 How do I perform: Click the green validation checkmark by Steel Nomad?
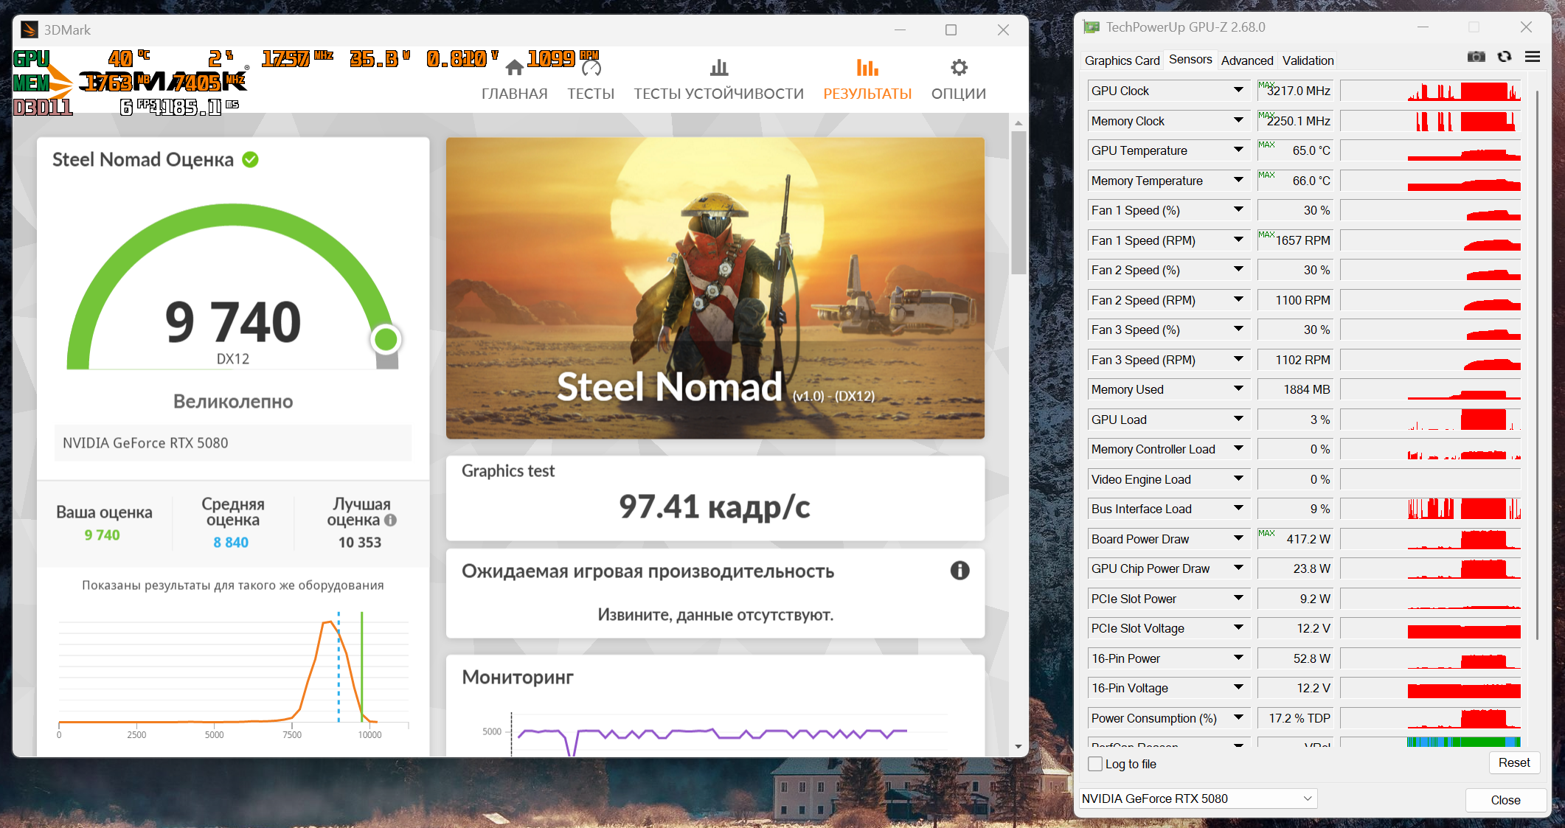[x=250, y=159]
